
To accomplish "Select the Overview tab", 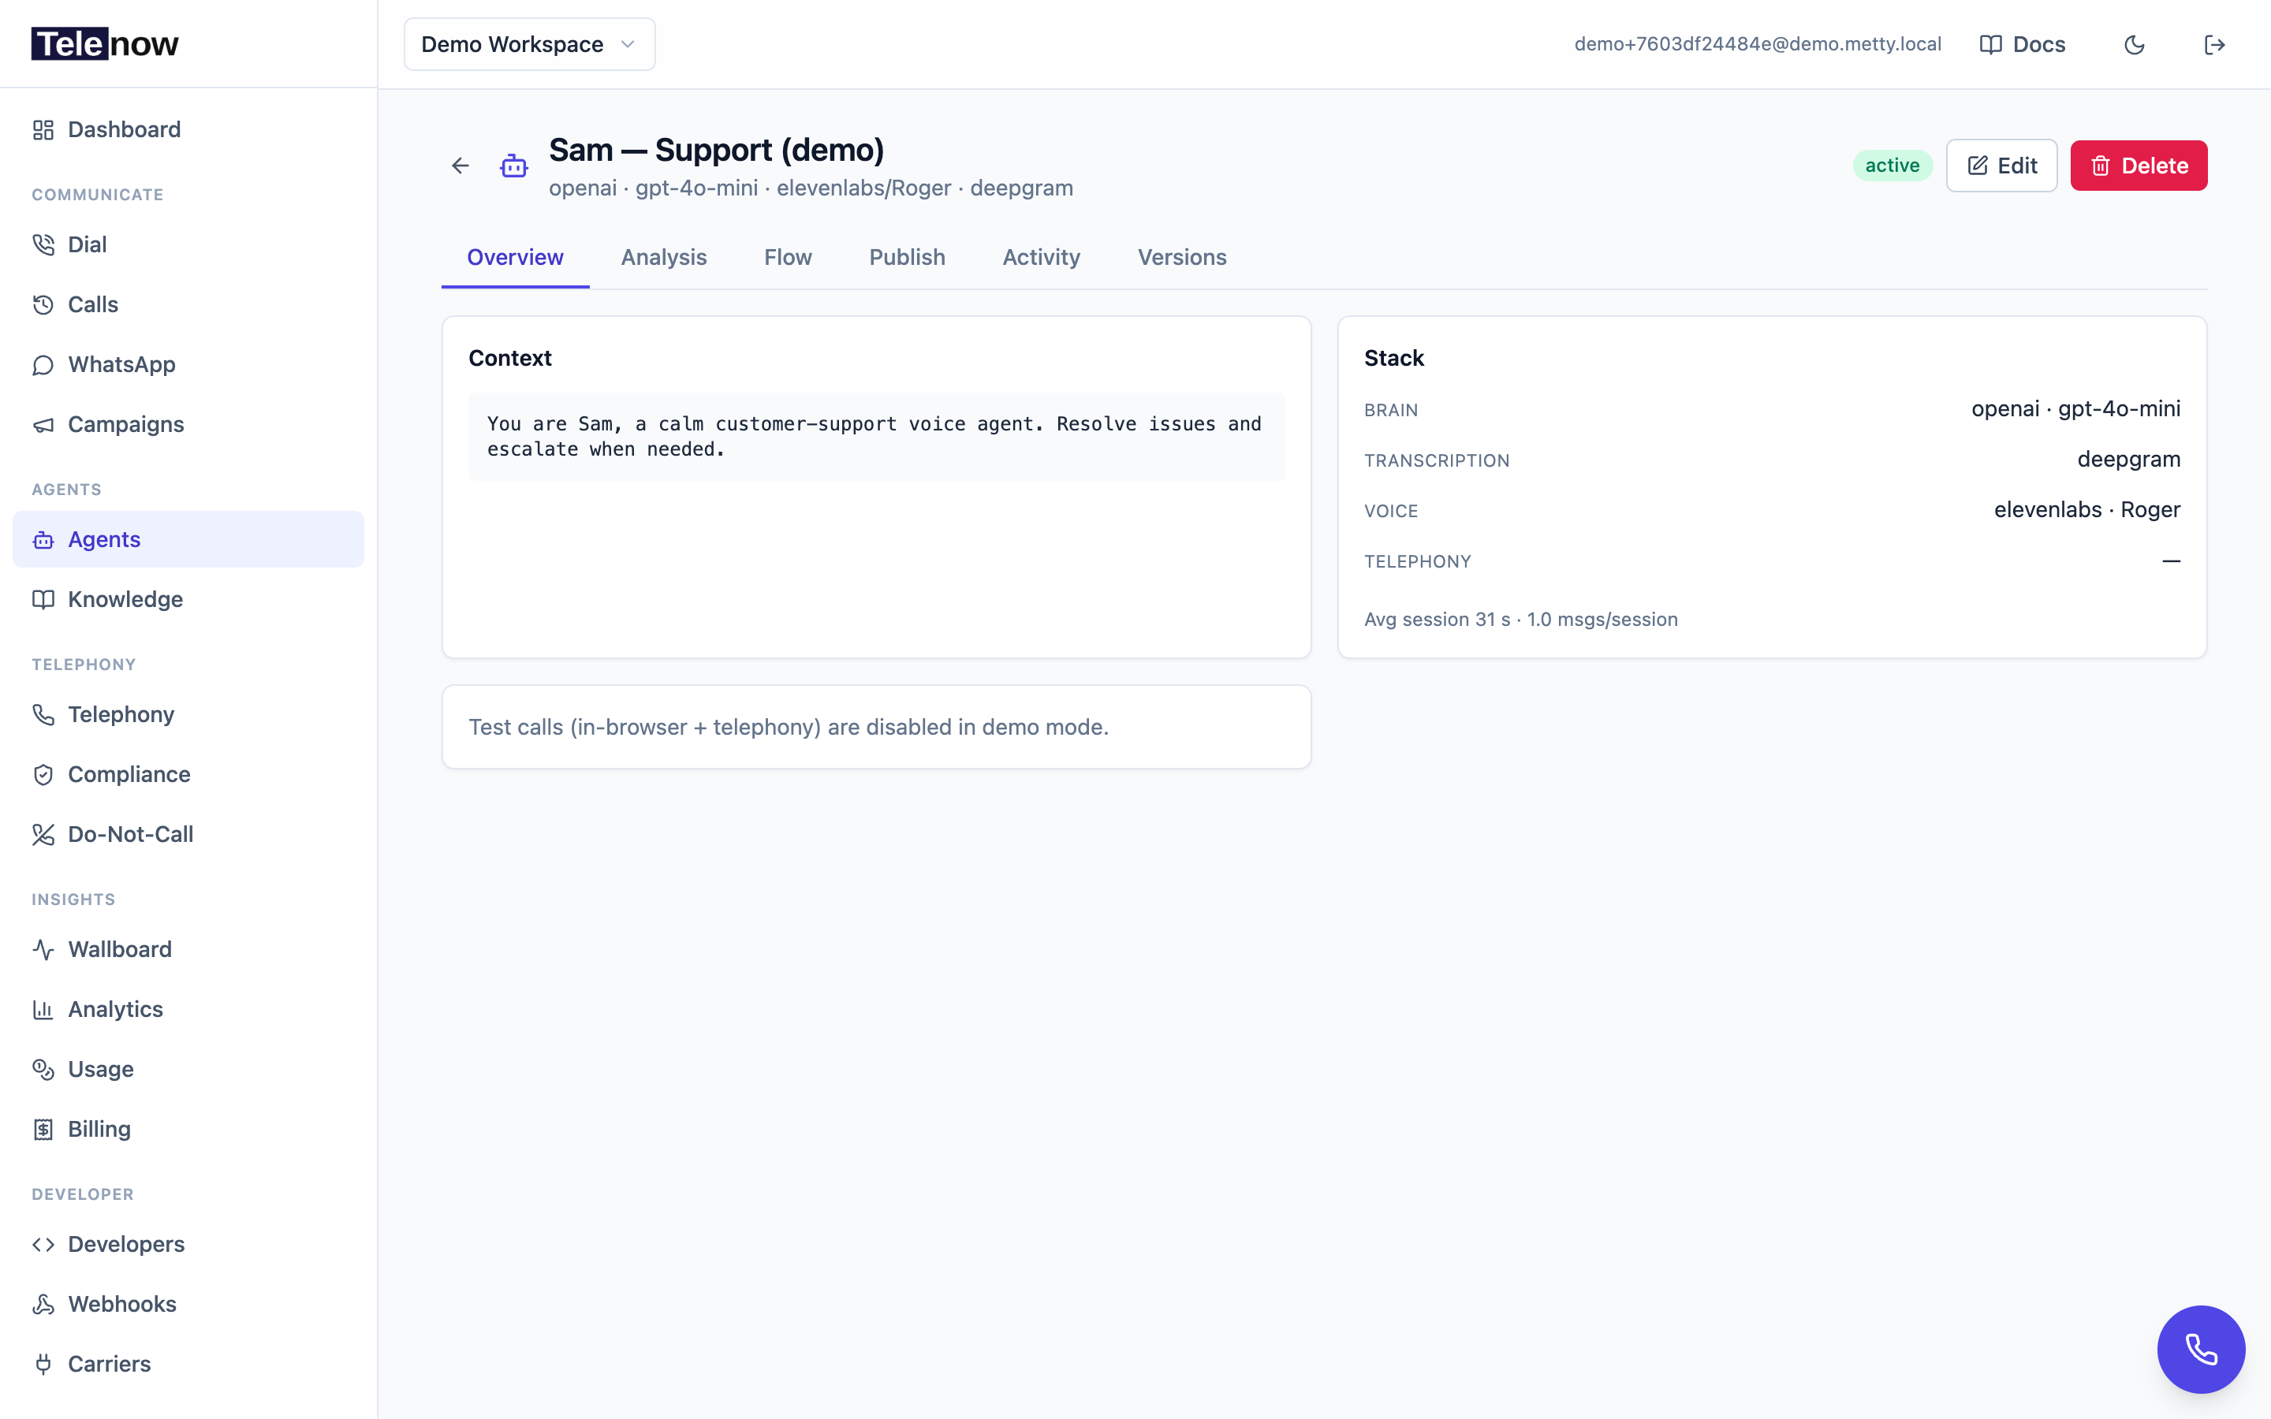I will [x=515, y=257].
